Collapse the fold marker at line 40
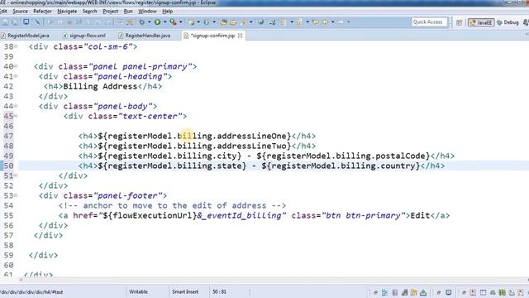This screenshot has height=298, width=529. point(16,66)
